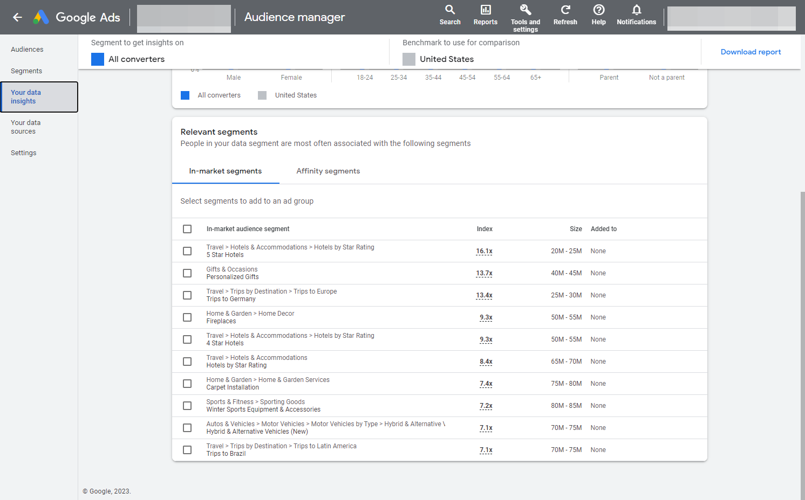
Task: Check the Winter Sports Equipment row checkbox
Action: [187, 406]
